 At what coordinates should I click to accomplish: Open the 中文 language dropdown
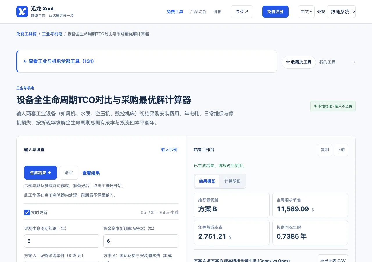click(x=306, y=12)
